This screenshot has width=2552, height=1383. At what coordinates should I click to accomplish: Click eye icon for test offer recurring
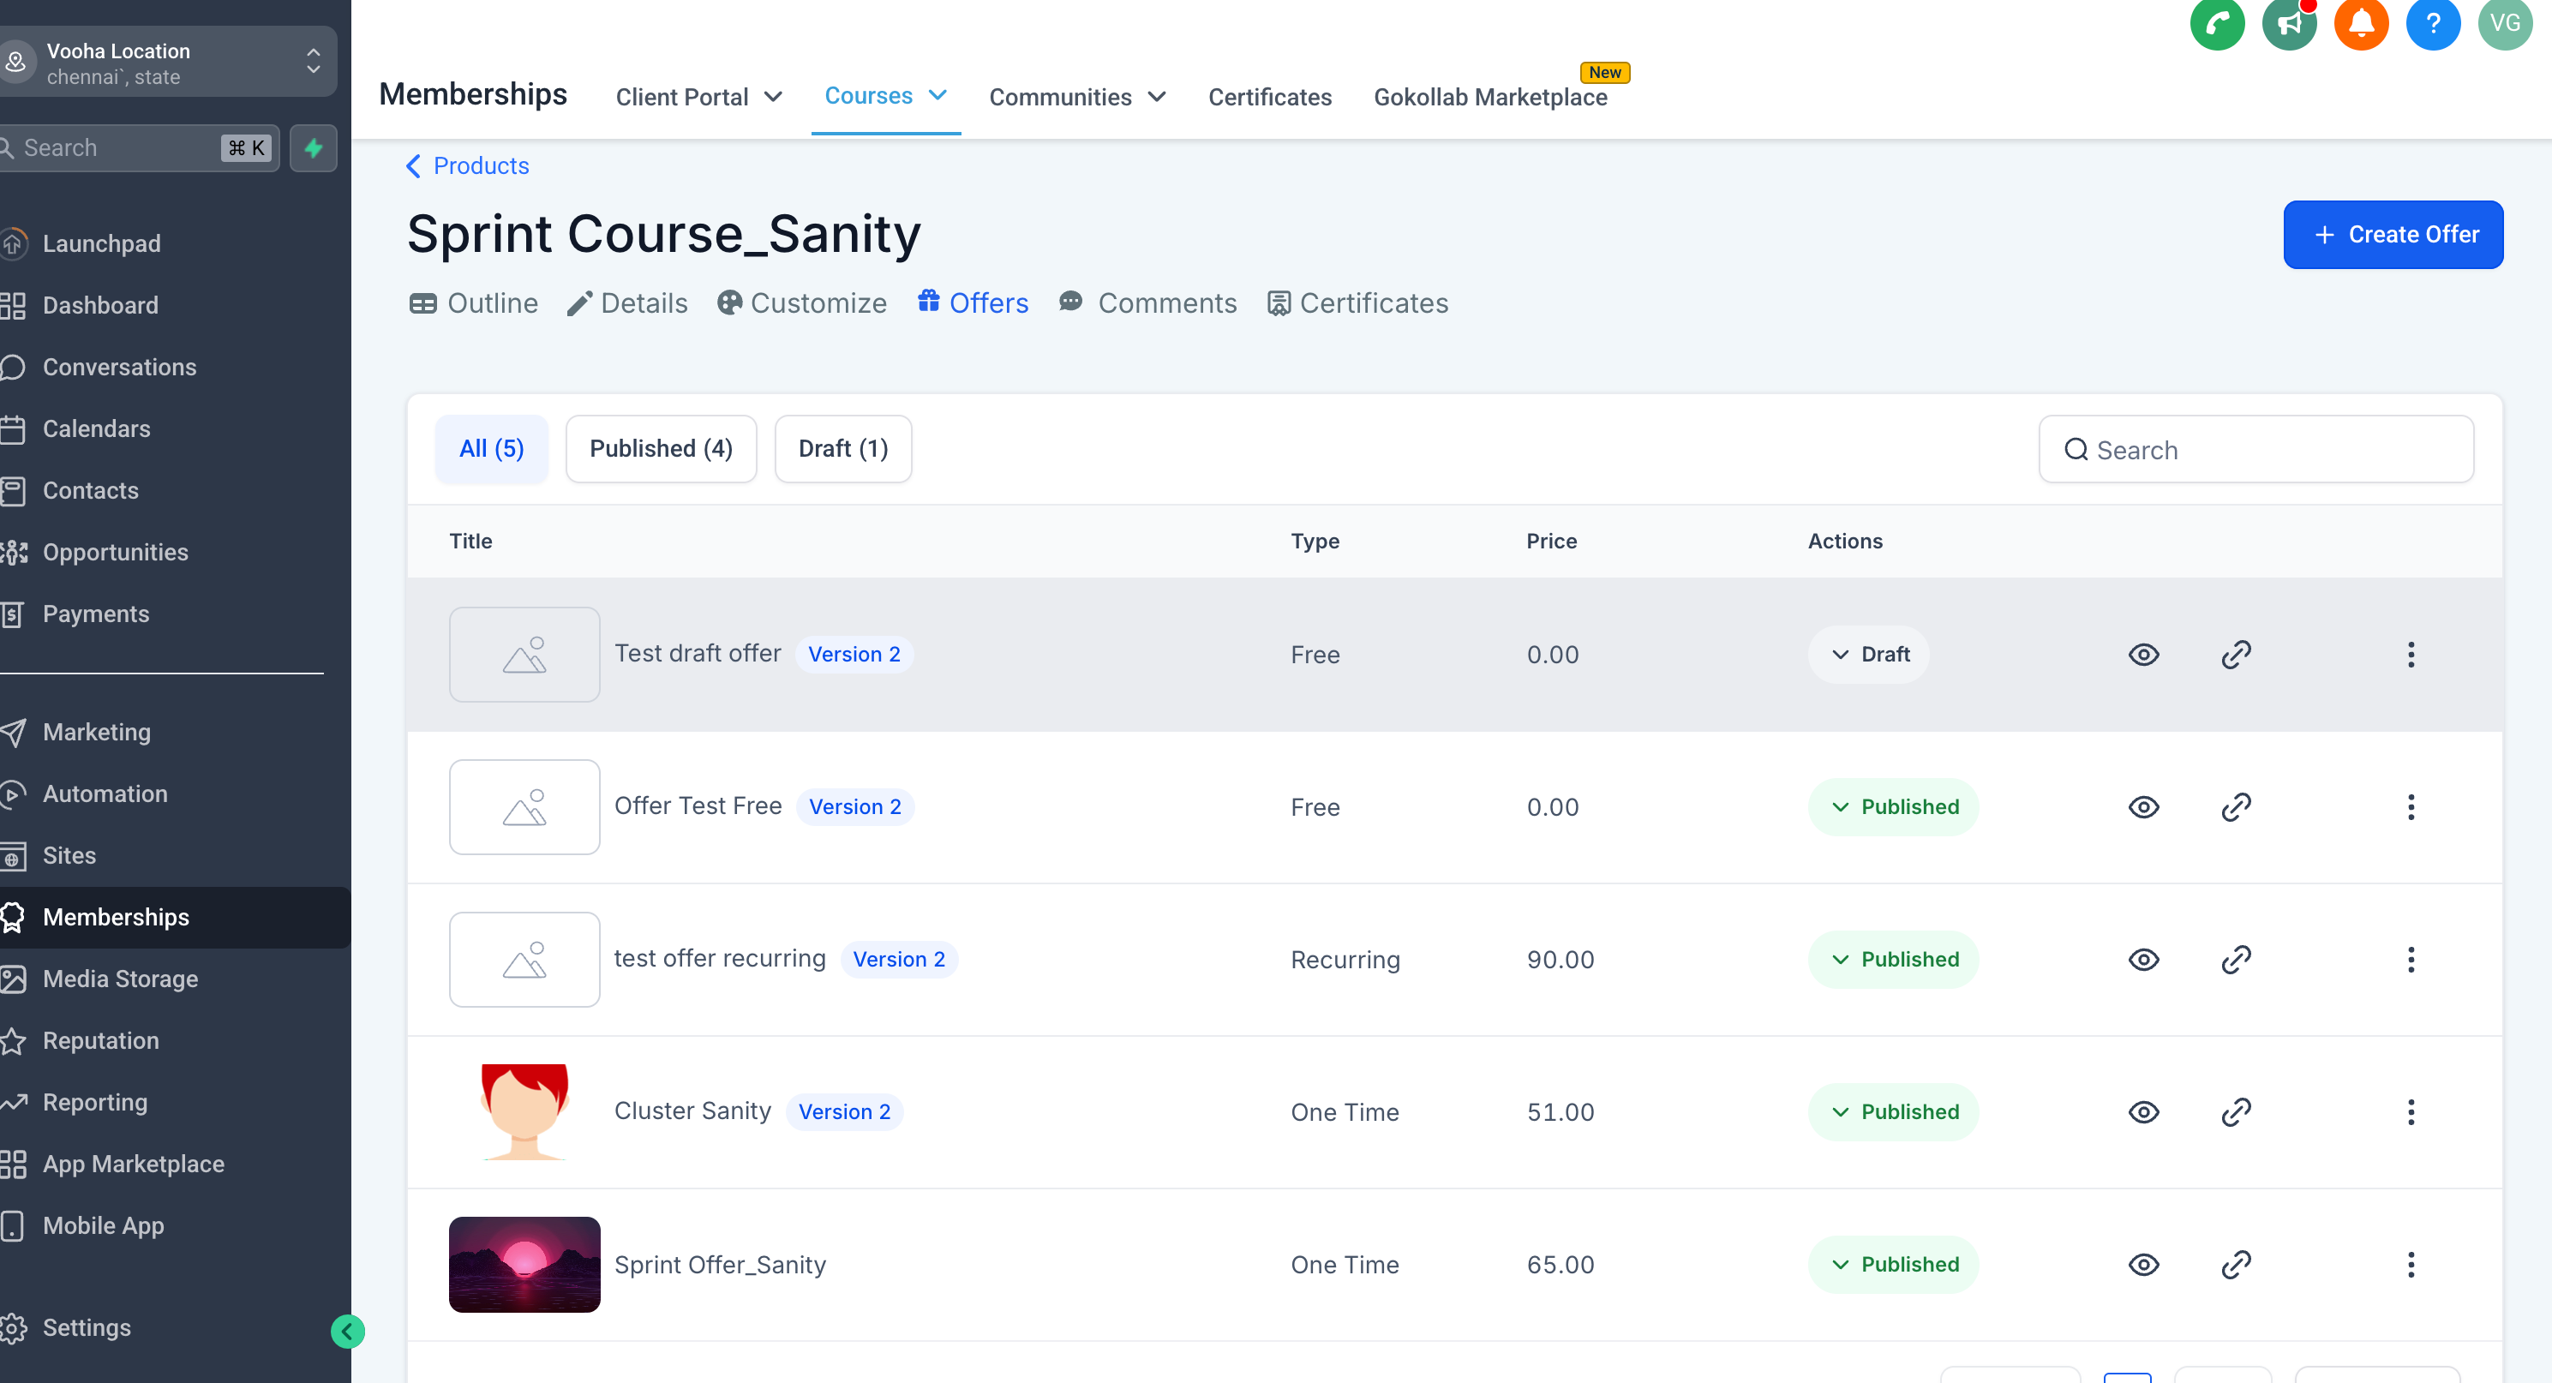(x=2143, y=959)
